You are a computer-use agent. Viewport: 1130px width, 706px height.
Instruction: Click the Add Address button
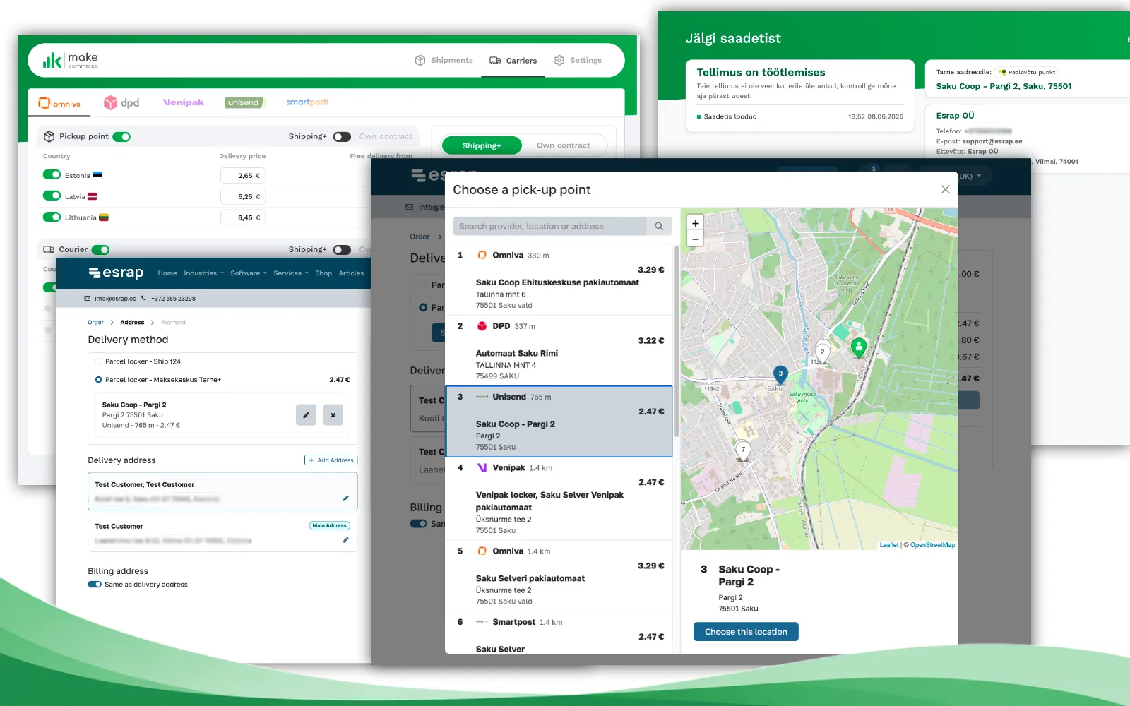click(x=331, y=460)
